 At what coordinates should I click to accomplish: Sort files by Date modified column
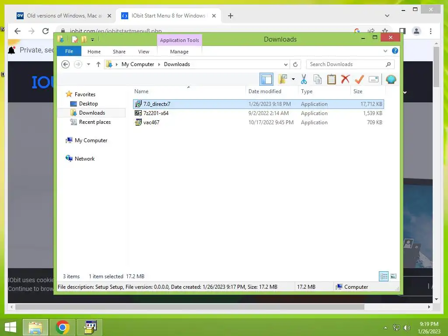[272, 91]
